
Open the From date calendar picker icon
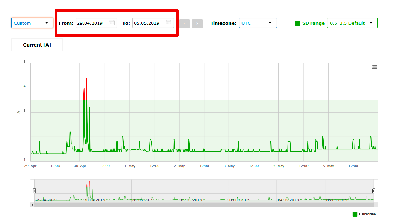tap(112, 23)
